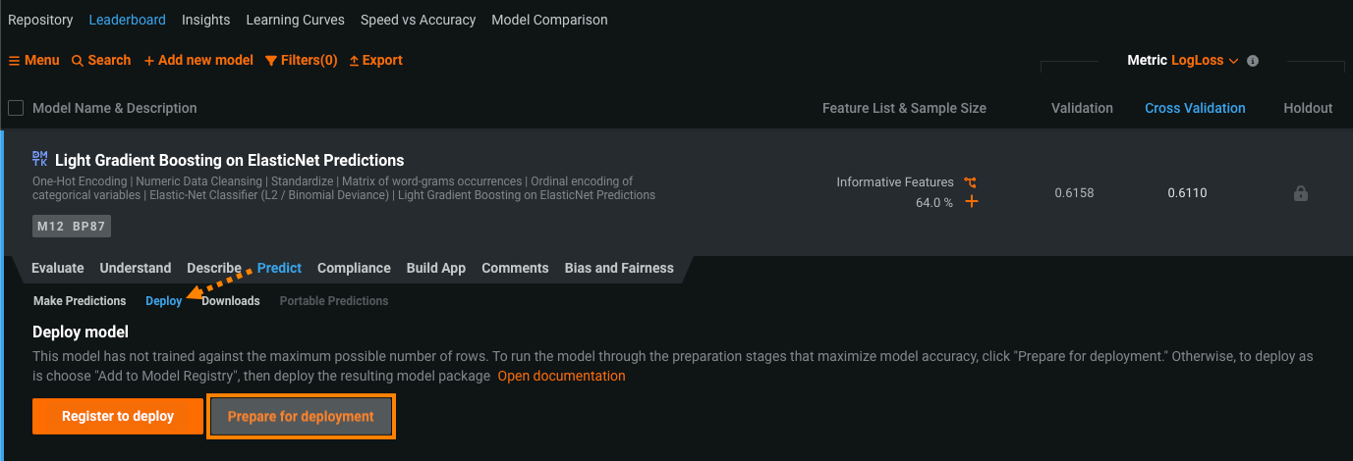The width and height of the screenshot is (1353, 461).
Task: Sort by the Cross Validation column
Action: click(1195, 108)
